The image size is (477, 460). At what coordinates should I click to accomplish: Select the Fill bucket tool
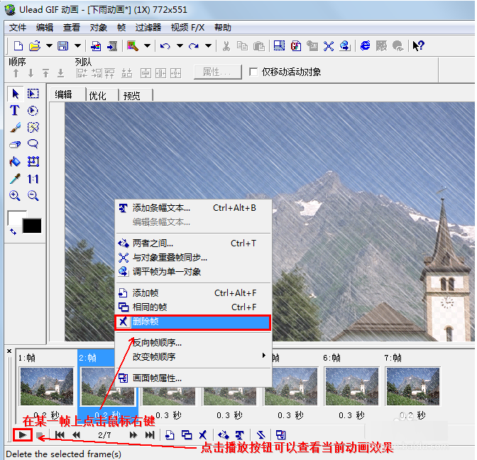pyautogui.click(x=15, y=162)
